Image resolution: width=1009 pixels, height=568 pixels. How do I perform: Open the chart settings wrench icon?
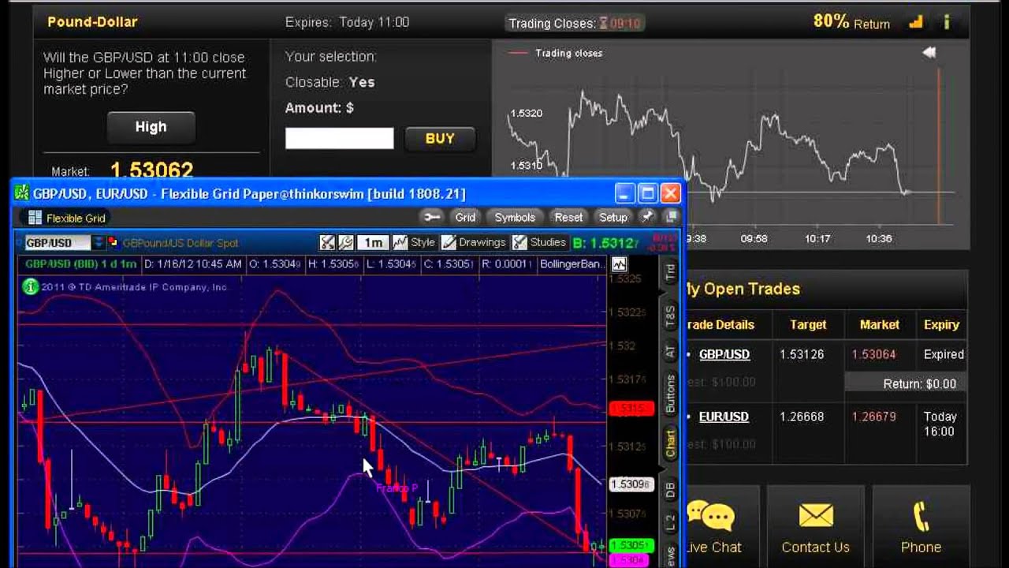click(346, 243)
